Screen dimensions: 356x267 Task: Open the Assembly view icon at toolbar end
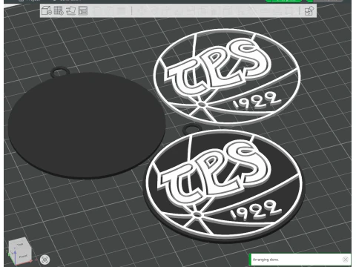309,11
